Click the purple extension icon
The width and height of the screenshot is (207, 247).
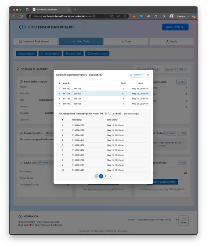coord(148,16)
